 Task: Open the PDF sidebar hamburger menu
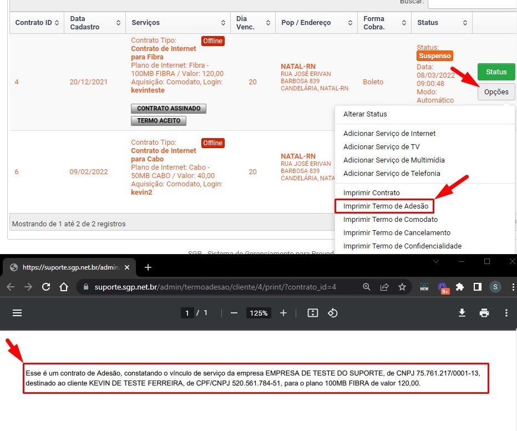click(x=17, y=313)
